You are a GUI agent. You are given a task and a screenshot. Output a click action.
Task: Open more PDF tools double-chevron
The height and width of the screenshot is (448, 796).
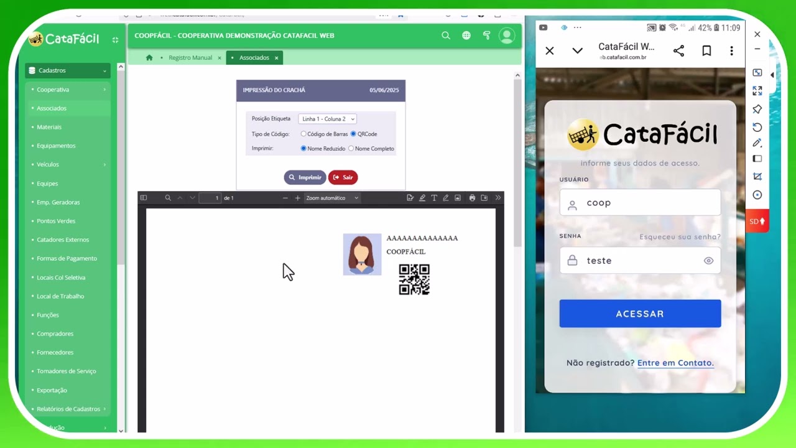point(498,198)
